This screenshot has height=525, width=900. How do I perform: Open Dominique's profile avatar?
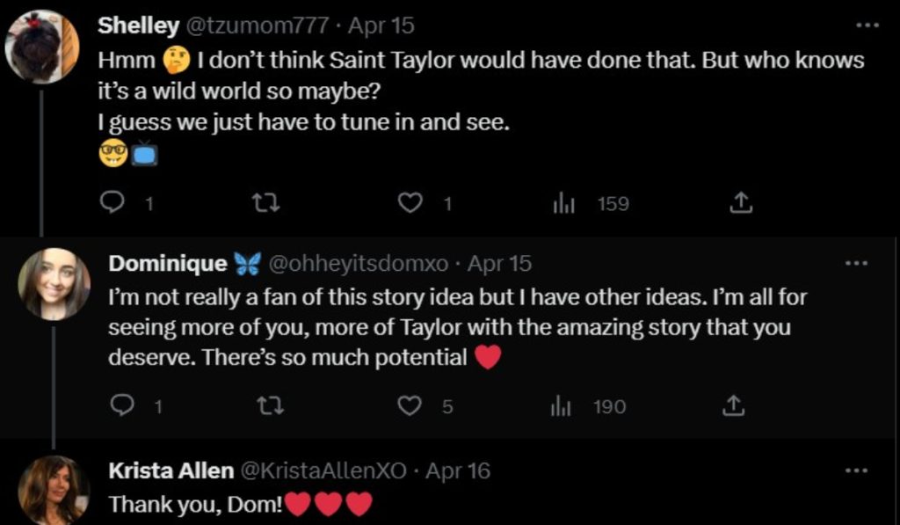(54, 283)
